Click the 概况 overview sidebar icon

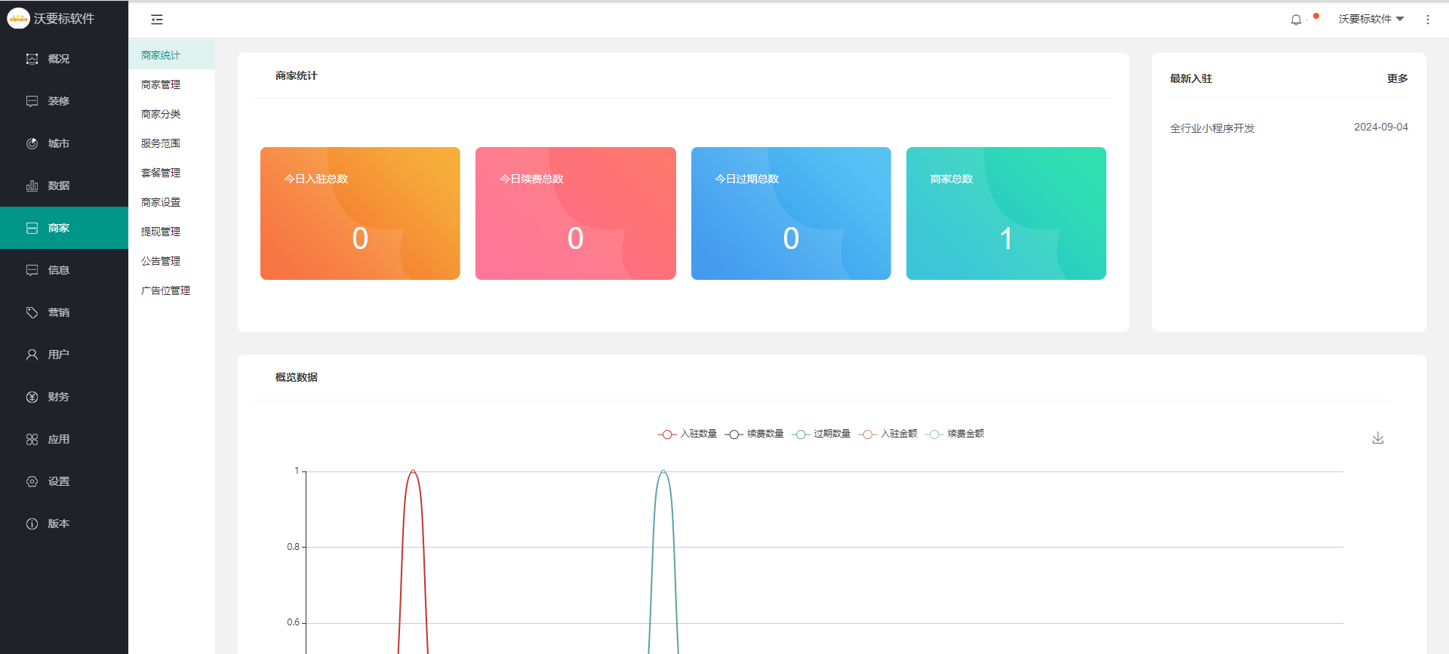pos(32,59)
